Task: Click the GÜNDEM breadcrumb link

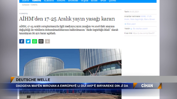Action: pos(26,5)
